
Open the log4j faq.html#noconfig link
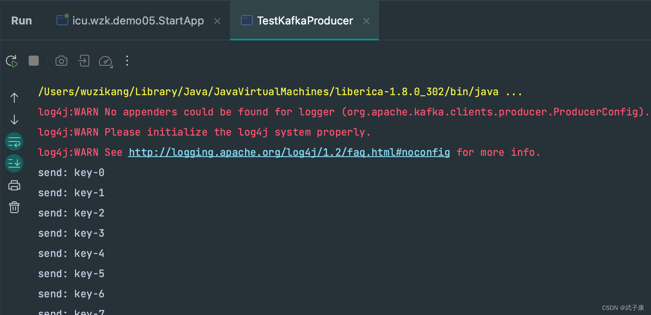(x=289, y=152)
